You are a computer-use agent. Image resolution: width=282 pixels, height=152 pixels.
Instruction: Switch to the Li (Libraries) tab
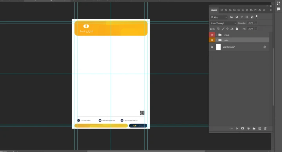(264, 10)
